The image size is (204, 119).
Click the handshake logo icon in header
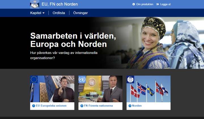point(35,4)
